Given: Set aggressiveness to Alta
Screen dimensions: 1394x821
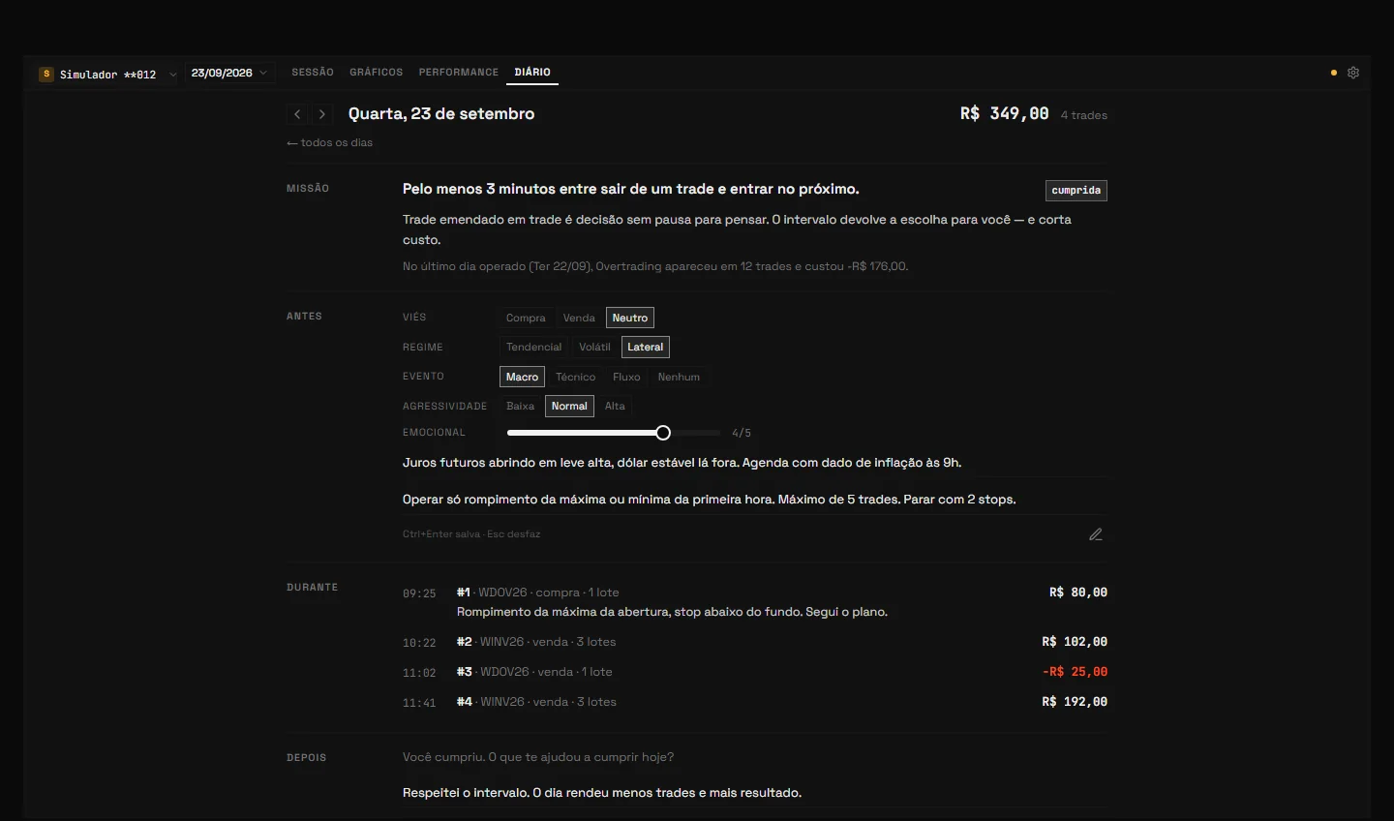Looking at the screenshot, I should tap(615, 406).
